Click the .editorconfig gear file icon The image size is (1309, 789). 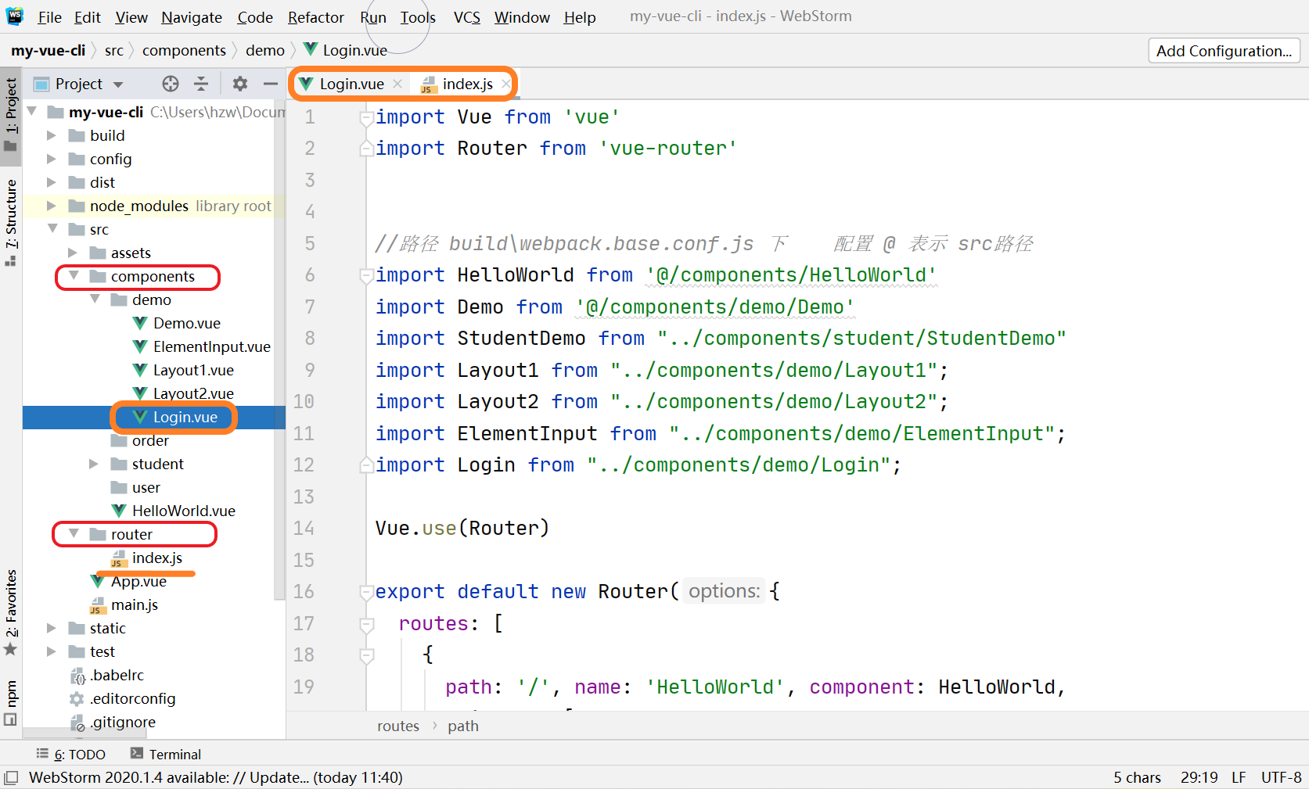click(x=77, y=699)
